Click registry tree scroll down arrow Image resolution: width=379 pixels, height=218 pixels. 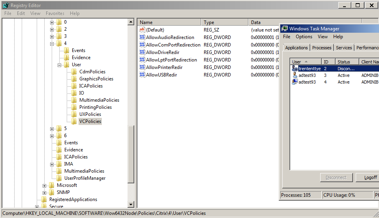pyautogui.click(x=131, y=204)
